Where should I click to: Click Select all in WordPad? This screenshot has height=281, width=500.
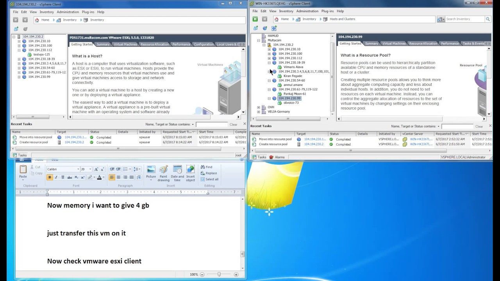coord(209,180)
